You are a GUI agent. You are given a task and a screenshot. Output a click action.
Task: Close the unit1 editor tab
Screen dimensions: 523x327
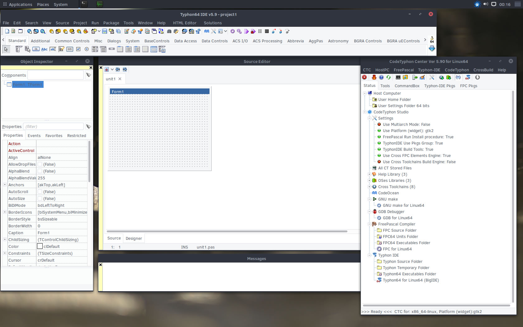coord(120,79)
